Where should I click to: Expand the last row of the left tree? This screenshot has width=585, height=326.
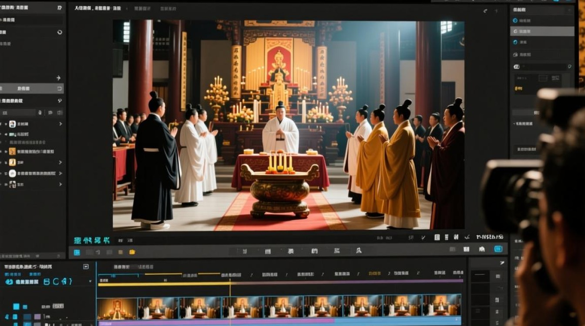(61, 184)
